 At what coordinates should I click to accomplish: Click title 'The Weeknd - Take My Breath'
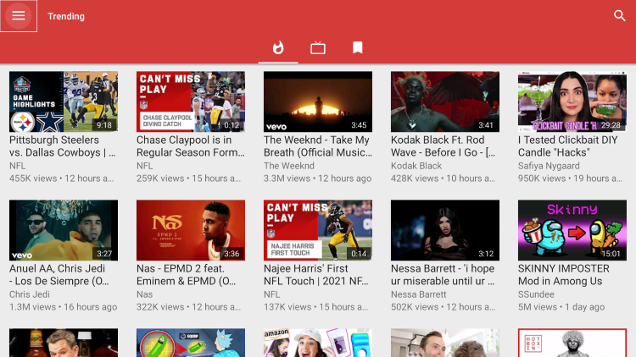(x=318, y=146)
